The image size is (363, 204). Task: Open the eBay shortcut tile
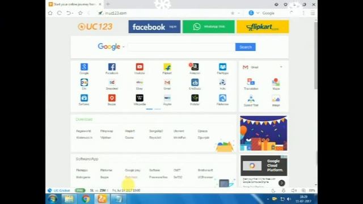(140, 84)
